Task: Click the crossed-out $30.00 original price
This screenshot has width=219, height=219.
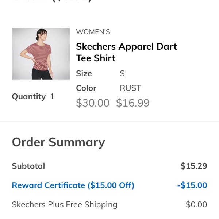Action: 93,103
